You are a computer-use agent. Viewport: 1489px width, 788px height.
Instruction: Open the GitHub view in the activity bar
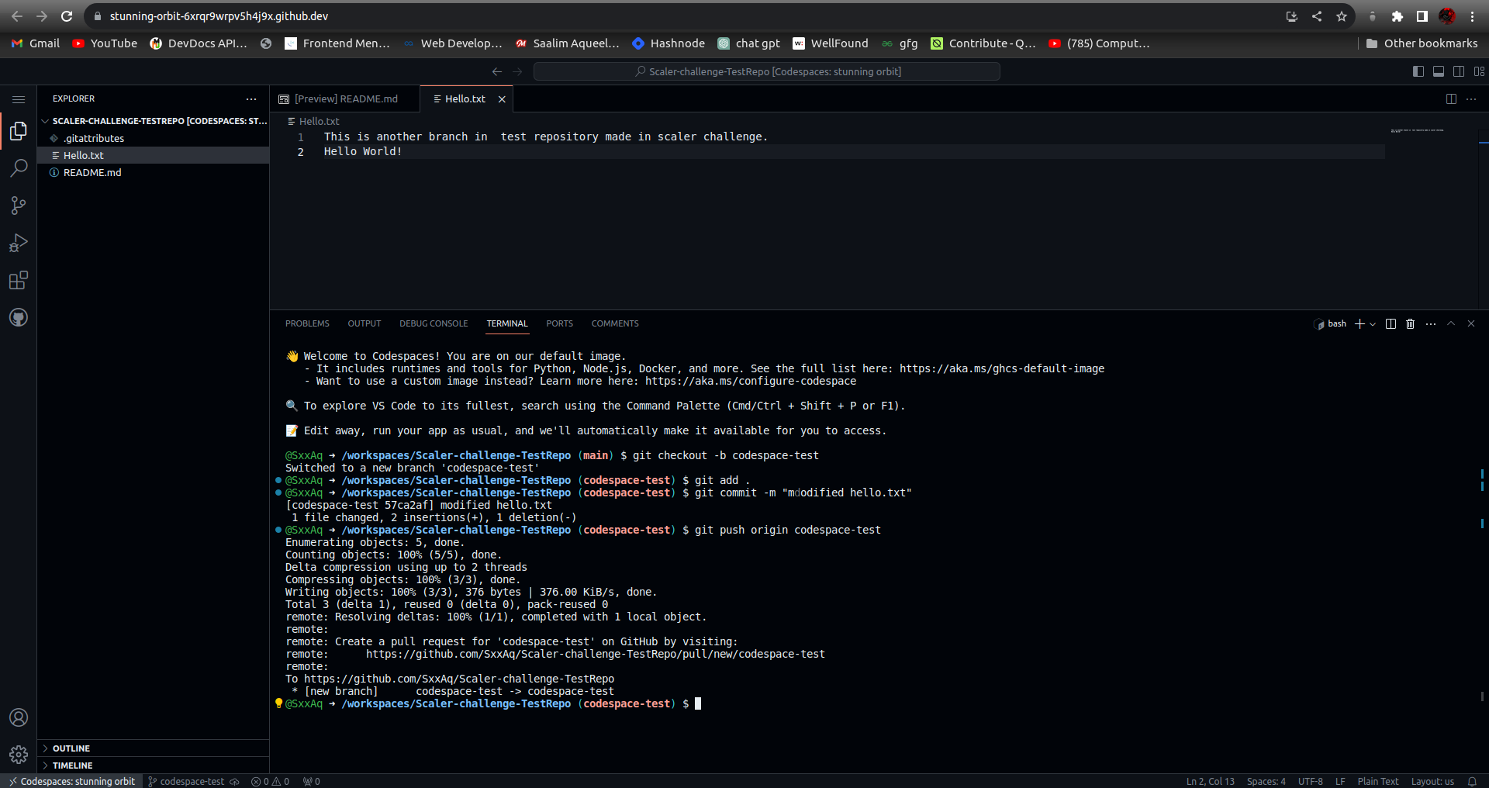(19, 317)
